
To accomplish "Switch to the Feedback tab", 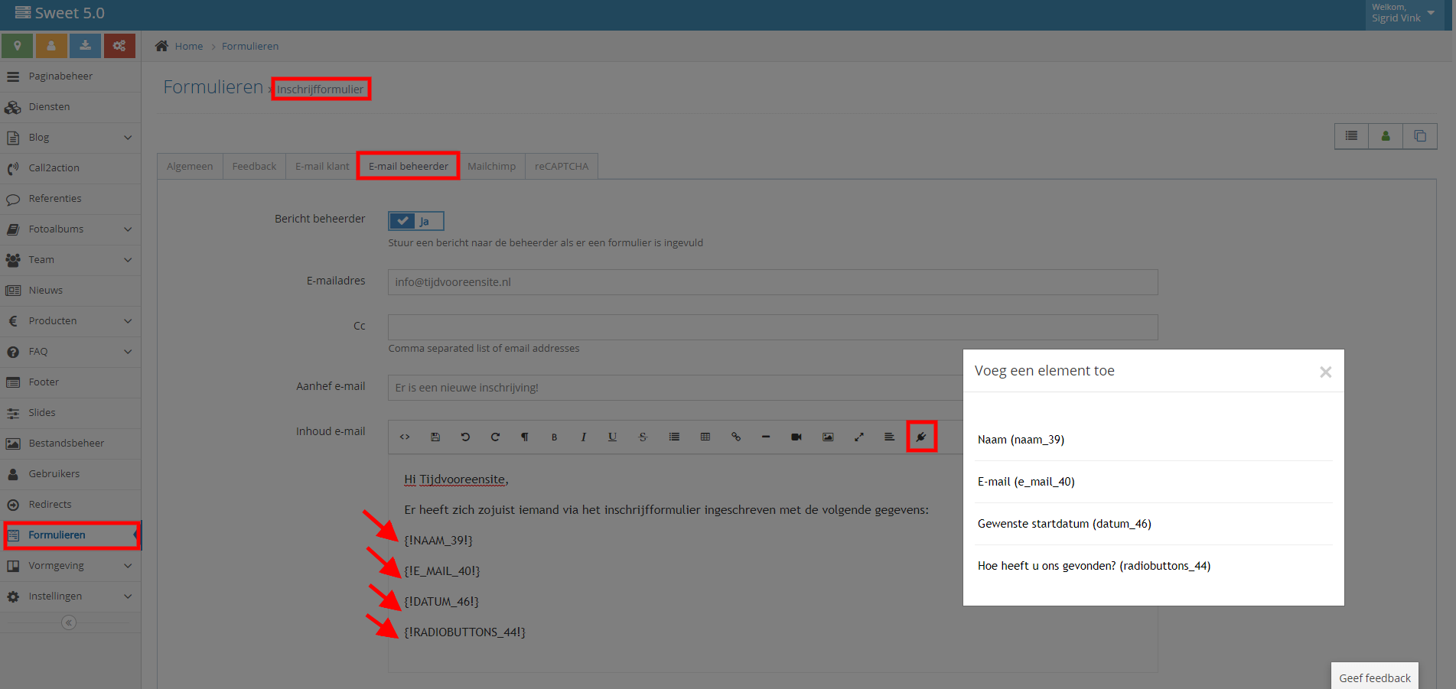I will tap(254, 166).
